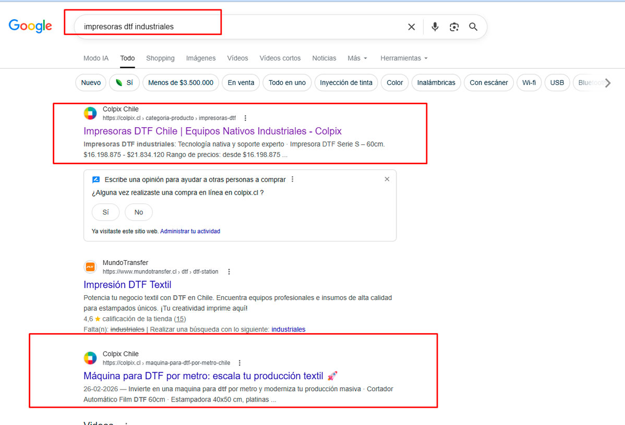The image size is (625, 425).
Task: Toggle the Nuevo filter chip
Action: click(x=91, y=83)
